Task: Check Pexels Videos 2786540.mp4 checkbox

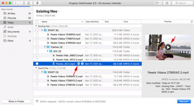Action: click(x=37, y=43)
